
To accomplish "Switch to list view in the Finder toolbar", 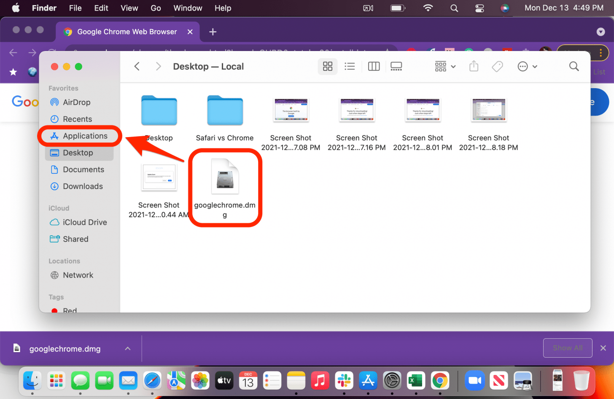I will (350, 66).
